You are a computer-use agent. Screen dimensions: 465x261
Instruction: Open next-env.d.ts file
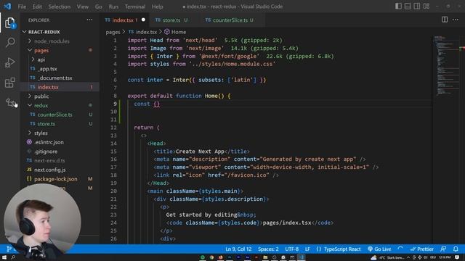(x=49, y=160)
